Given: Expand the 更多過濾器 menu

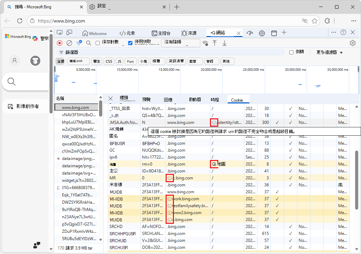Looking at the screenshot, I should [327, 51].
